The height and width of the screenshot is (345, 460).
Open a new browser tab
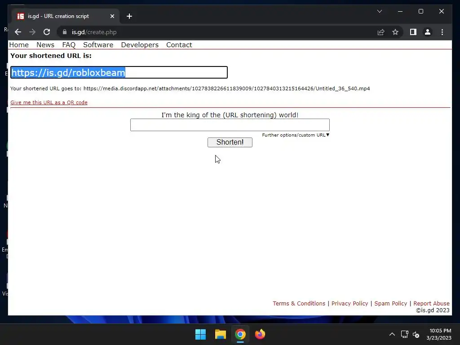point(129,16)
